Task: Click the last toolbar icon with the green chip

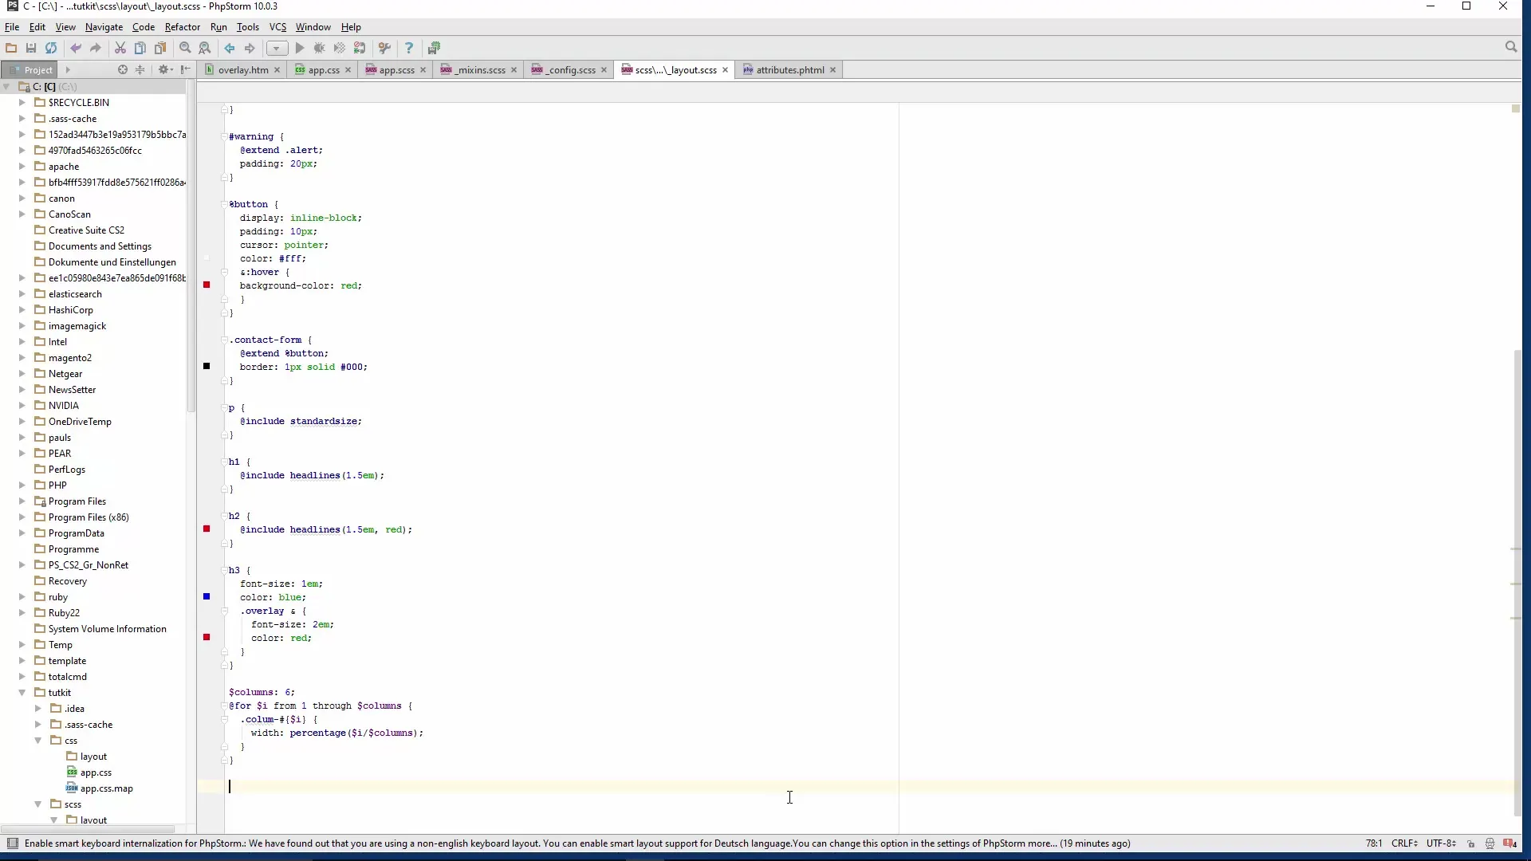Action: (x=434, y=48)
